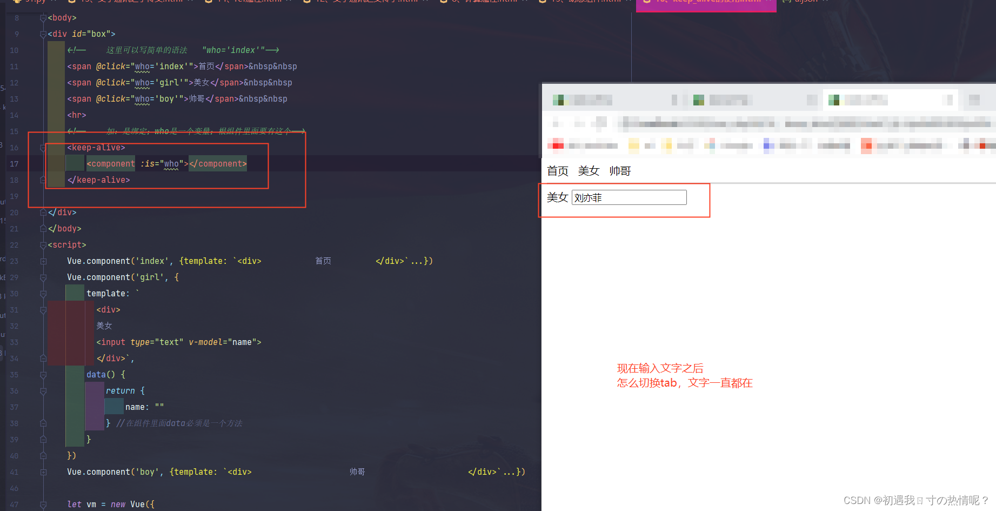This screenshot has height=511, width=996.
Task: Click the name: "" property on line 37
Action: (x=144, y=407)
